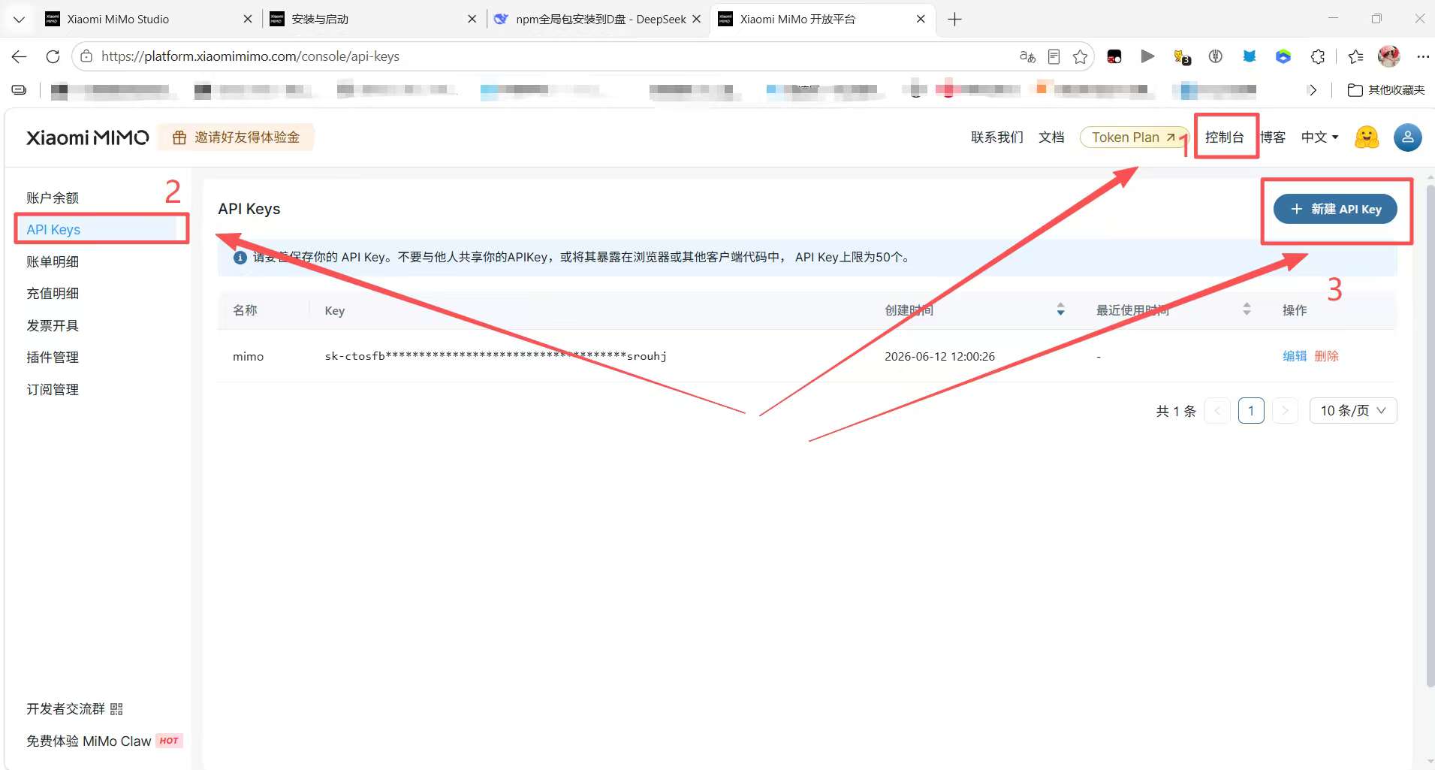Open the browser translate icon
1435x770 pixels.
(x=1027, y=56)
